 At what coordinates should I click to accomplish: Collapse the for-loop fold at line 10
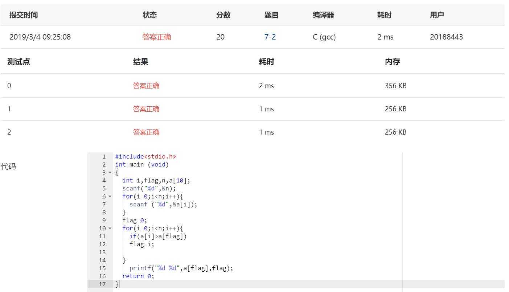click(x=110, y=229)
